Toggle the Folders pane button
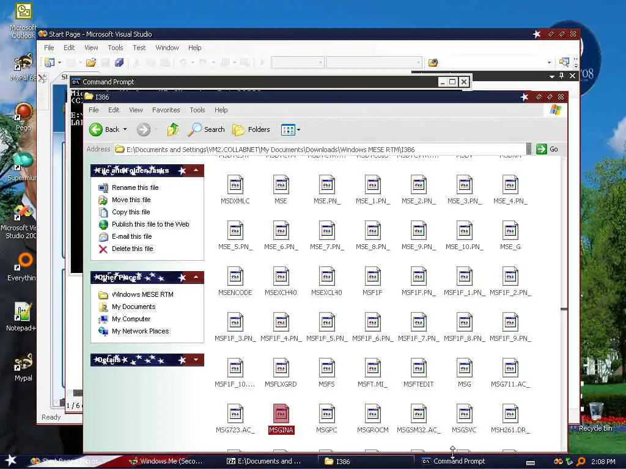Viewport: 626px width, 469px height. coord(251,129)
